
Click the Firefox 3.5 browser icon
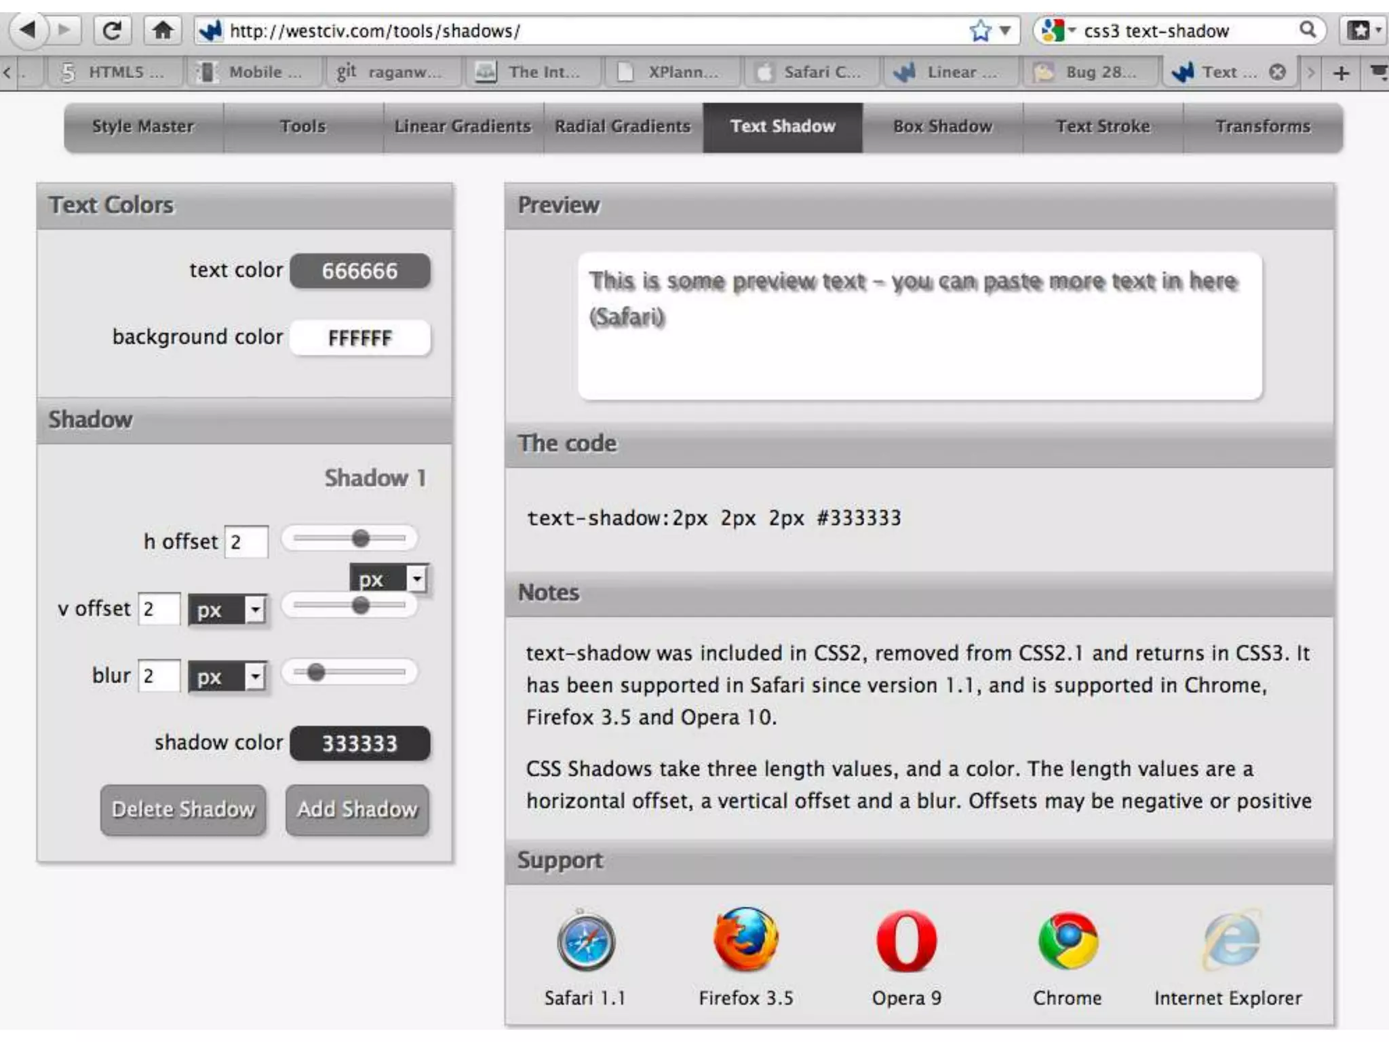746,941
